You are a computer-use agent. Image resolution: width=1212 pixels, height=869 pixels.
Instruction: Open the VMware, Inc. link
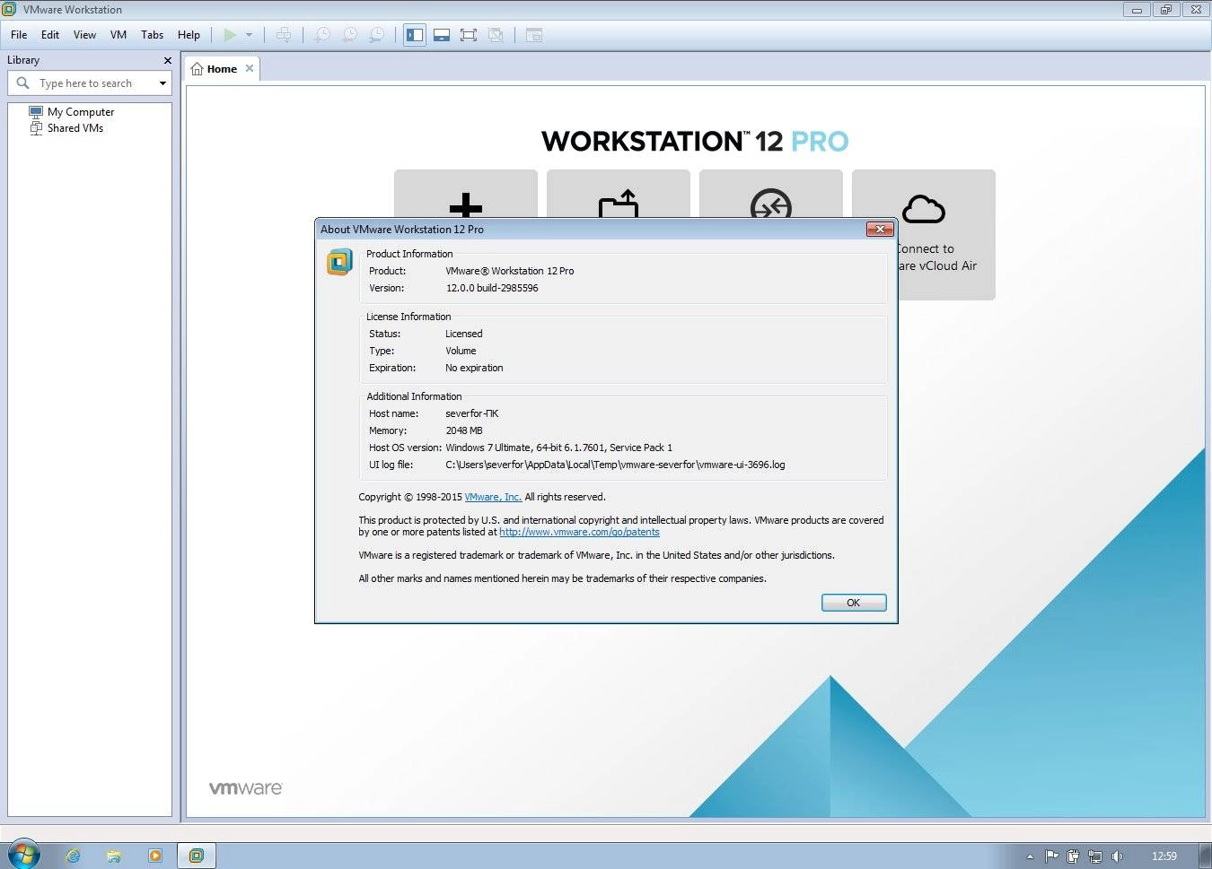coord(493,497)
